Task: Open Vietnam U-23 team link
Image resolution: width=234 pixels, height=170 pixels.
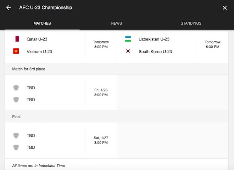Action: point(39,51)
